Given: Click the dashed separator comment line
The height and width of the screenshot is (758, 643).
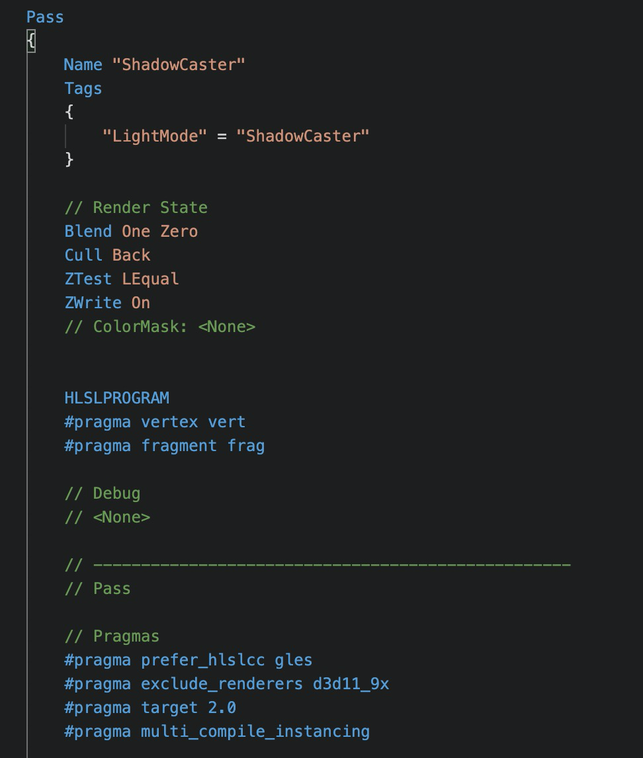Looking at the screenshot, I should [318, 565].
